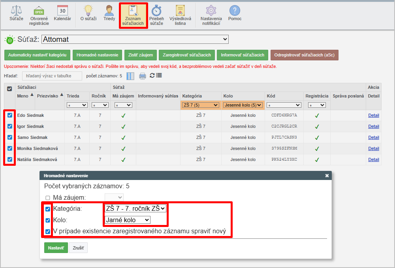Switch to Zoznam súťažiacich tab
This screenshot has height=268, width=395.
pos(133,15)
